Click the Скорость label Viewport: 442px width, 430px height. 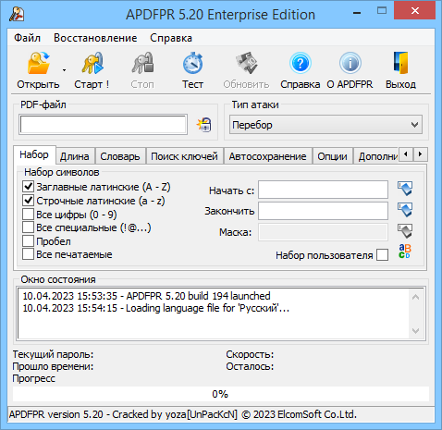pyautogui.click(x=250, y=354)
